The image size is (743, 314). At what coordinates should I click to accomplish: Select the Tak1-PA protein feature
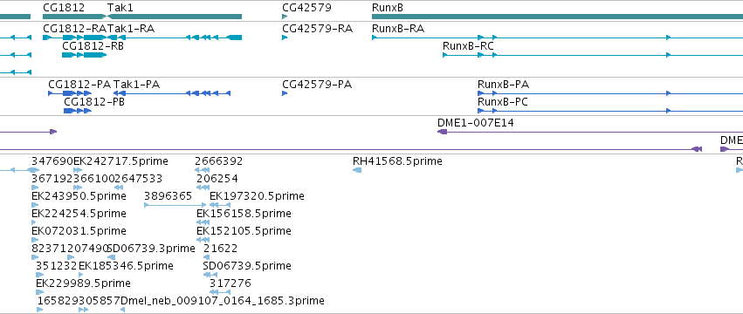171,93
